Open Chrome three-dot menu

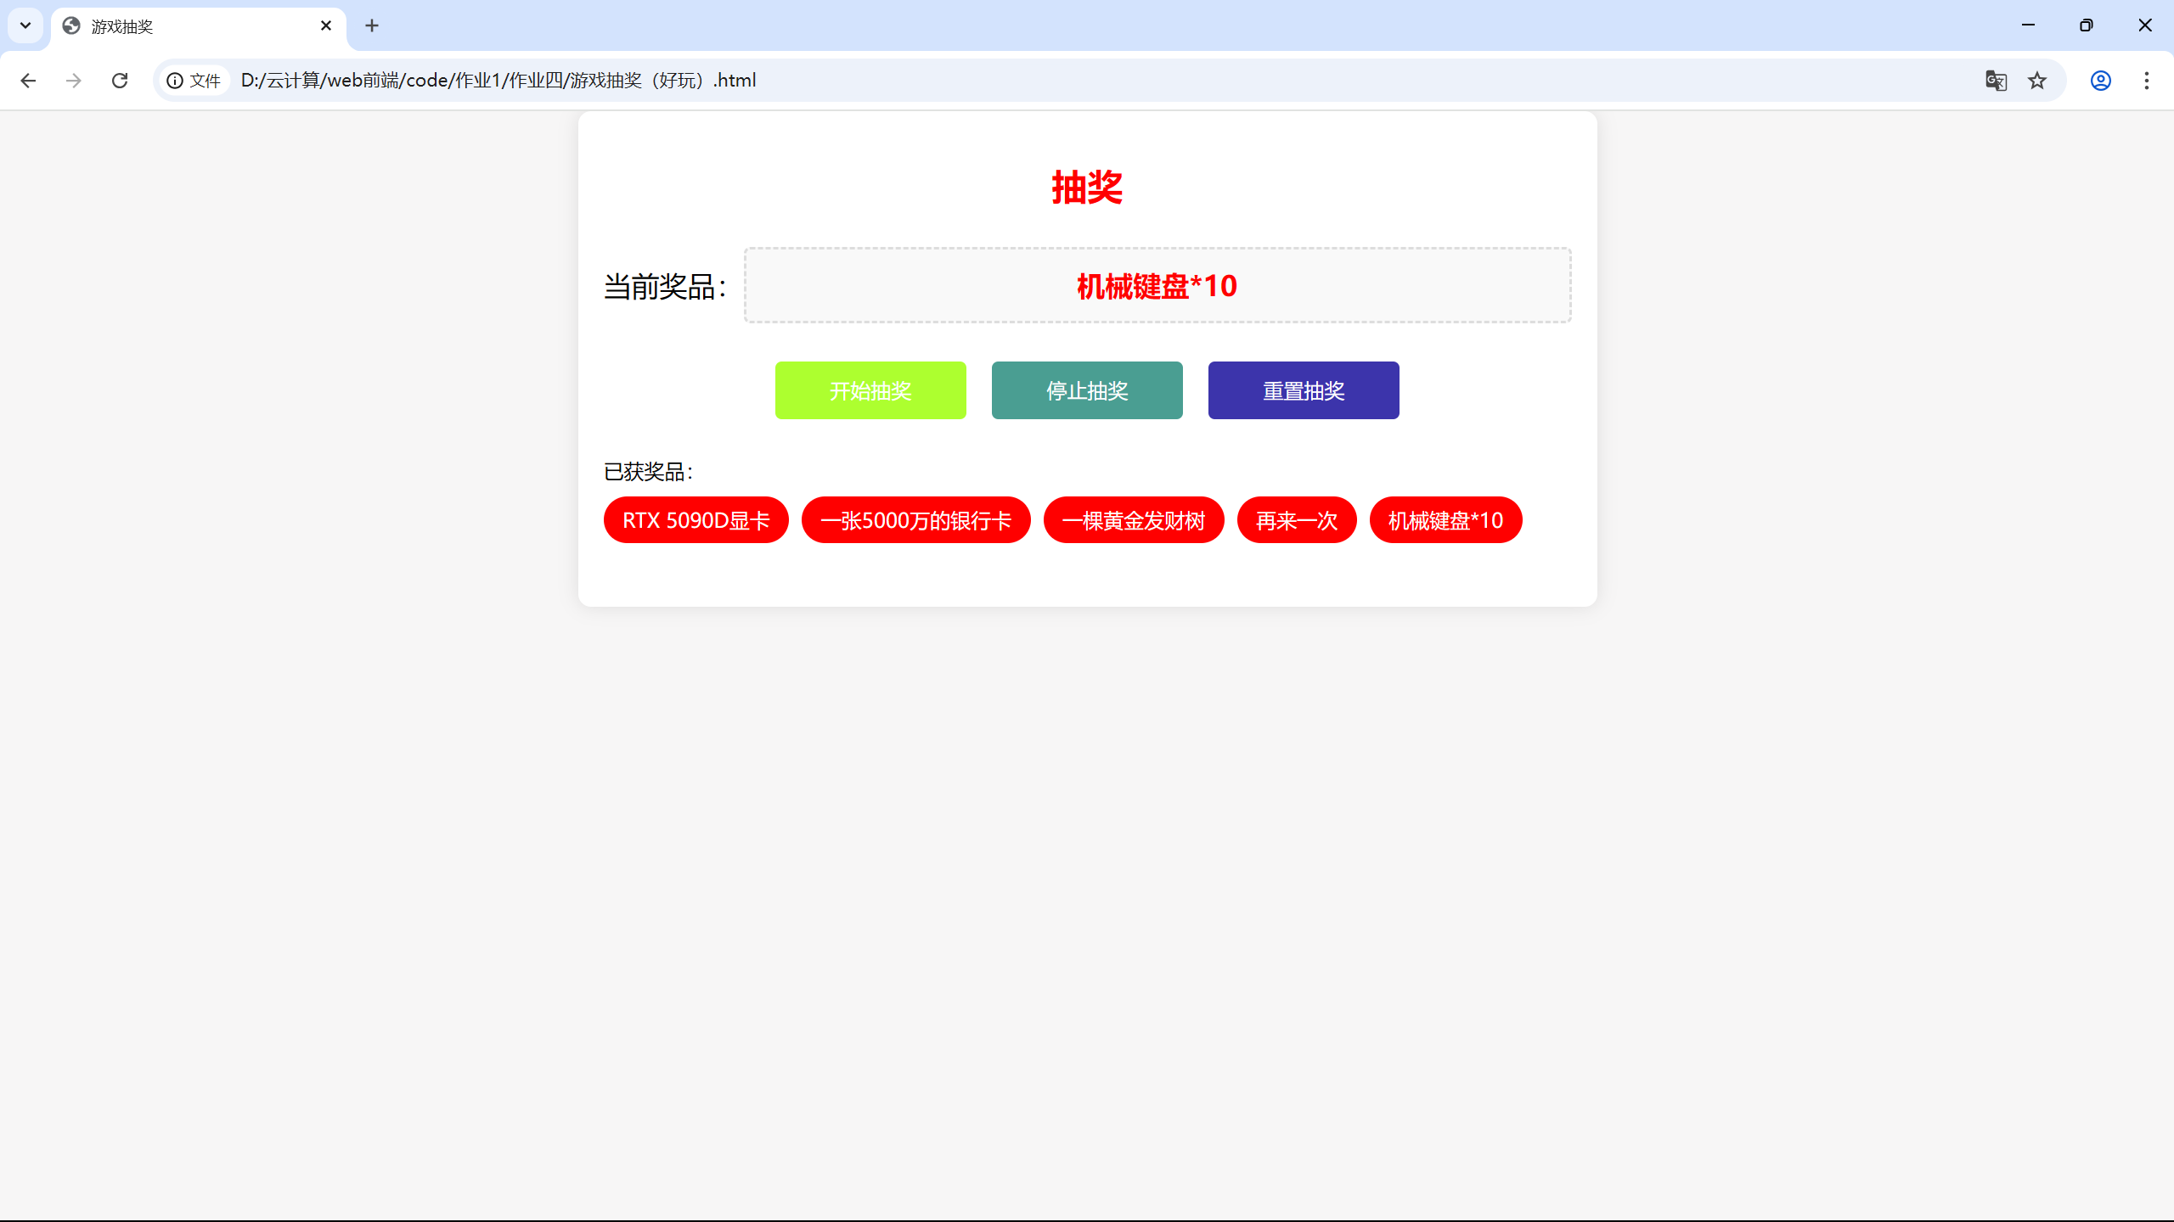(x=2147, y=81)
